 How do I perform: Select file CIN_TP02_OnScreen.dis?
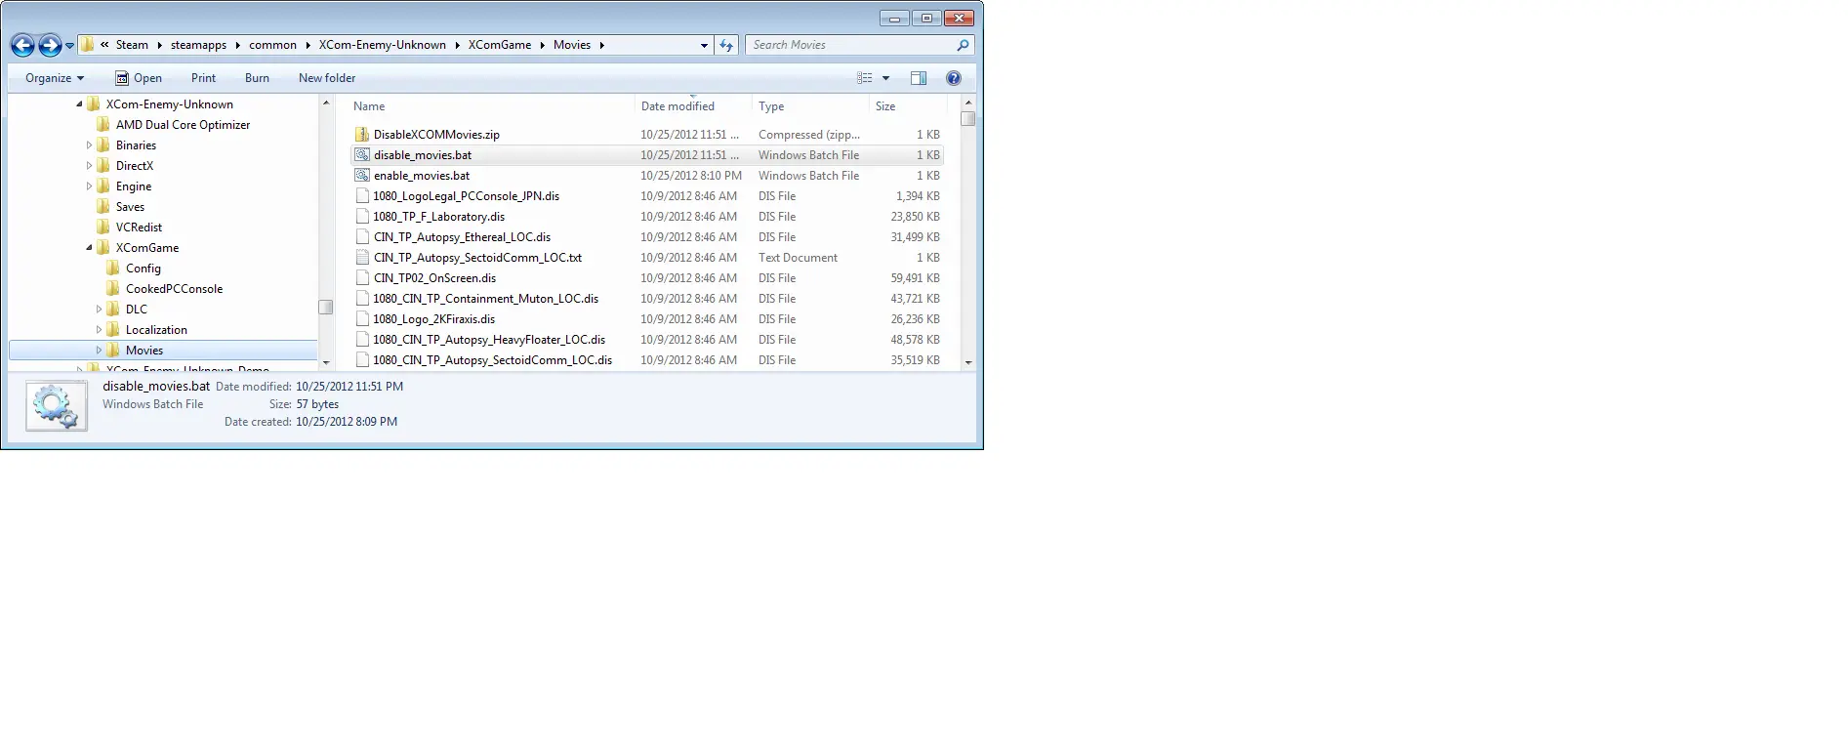point(434,278)
